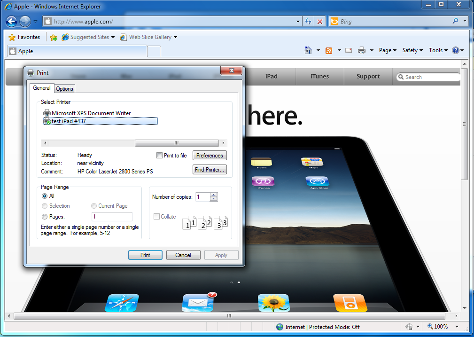Click the Print button in dialog

point(145,255)
